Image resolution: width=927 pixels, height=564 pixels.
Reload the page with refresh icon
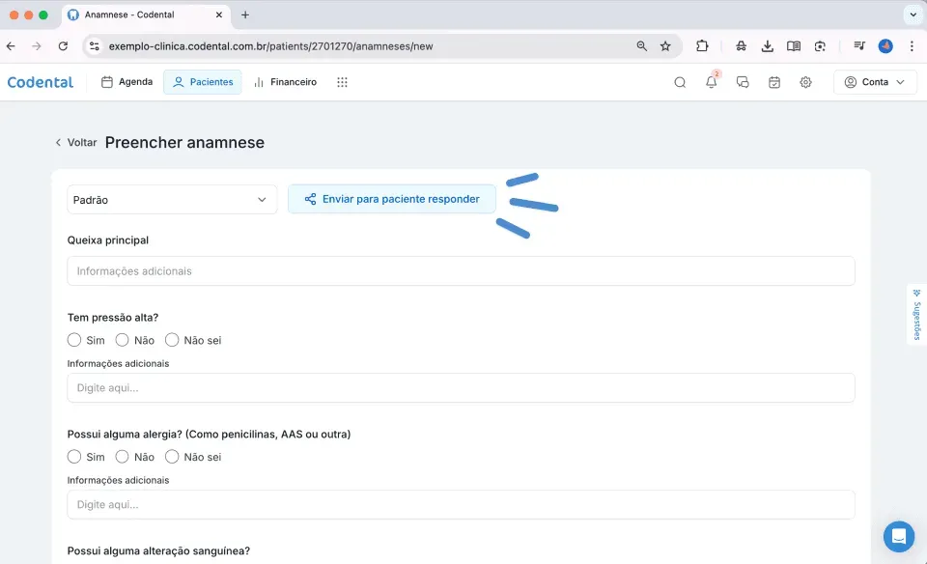coord(63,46)
